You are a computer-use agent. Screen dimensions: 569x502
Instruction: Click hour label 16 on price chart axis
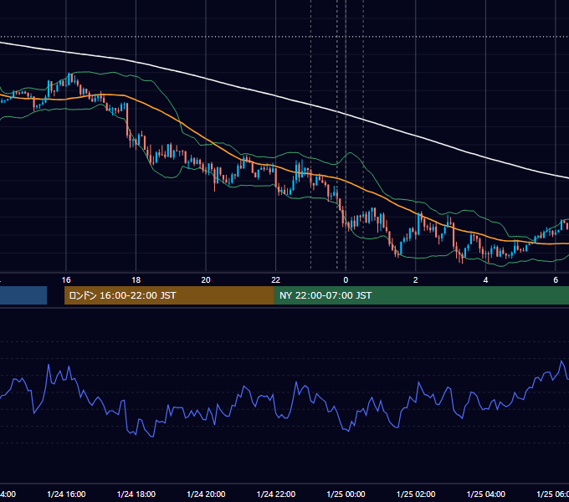coord(66,280)
